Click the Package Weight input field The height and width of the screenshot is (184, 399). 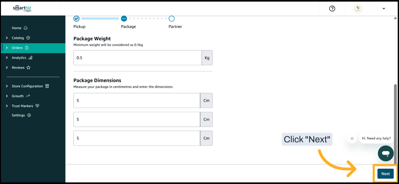point(137,58)
